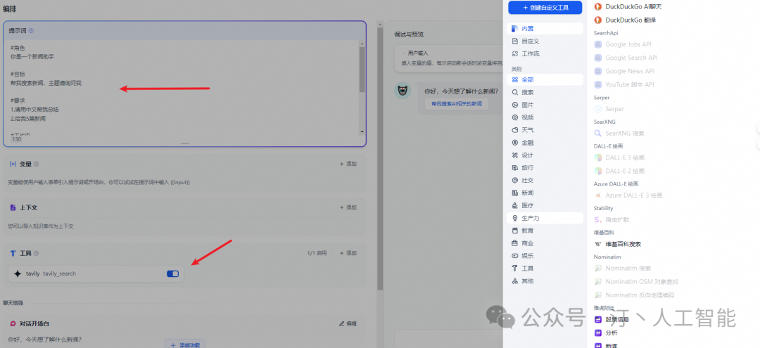This screenshot has width=760, height=348.
Task: Click the 对话开场白 speech bubble icon
Action: (x=13, y=323)
